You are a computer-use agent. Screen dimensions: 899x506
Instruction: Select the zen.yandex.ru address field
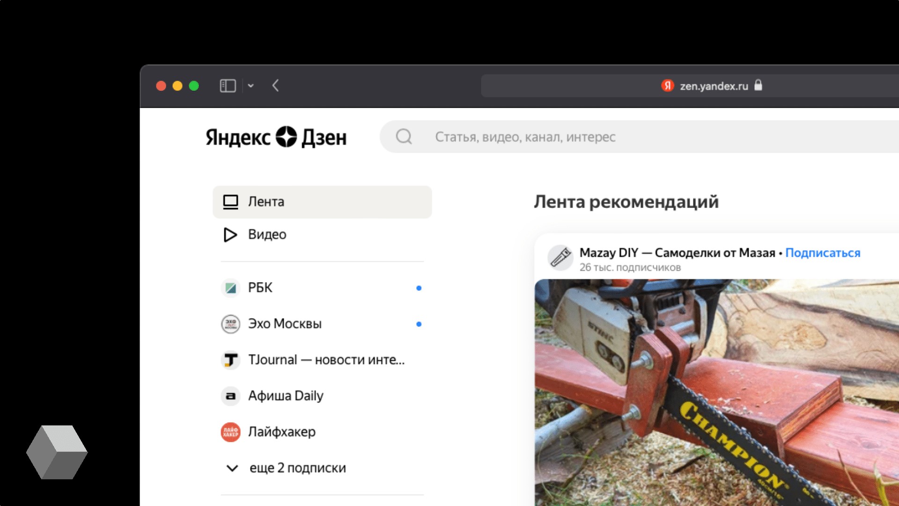(690, 86)
